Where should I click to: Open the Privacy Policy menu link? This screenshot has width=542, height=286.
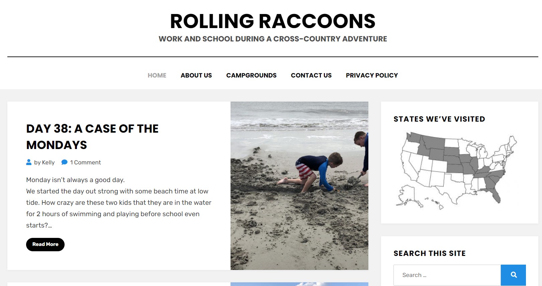pyautogui.click(x=372, y=76)
